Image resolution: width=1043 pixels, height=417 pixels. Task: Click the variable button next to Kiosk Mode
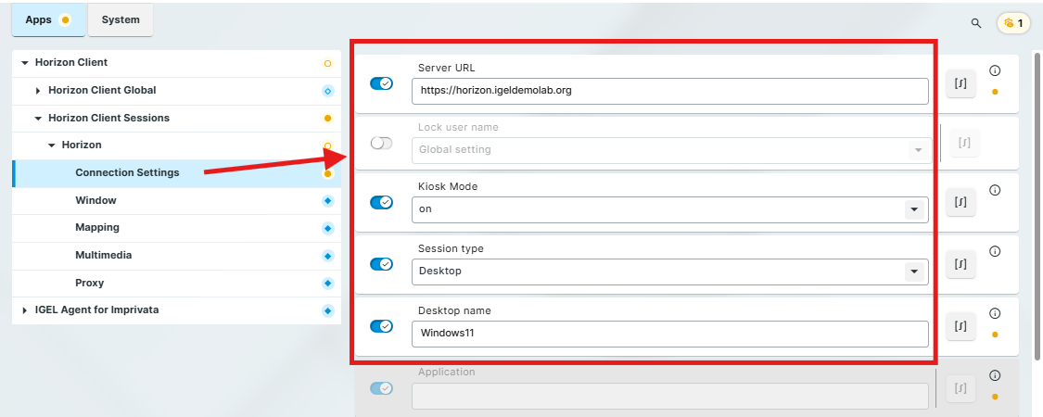[961, 202]
